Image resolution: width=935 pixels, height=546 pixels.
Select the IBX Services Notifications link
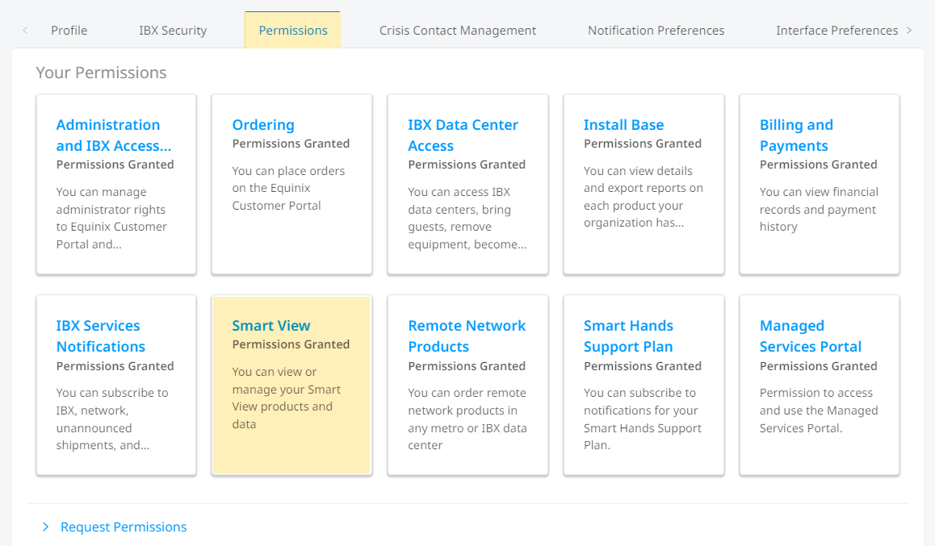pos(100,336)
